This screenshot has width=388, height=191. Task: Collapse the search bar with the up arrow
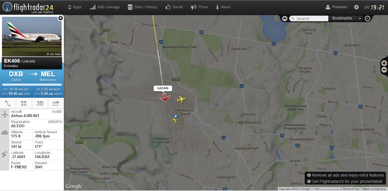click(x=285, y=18)
